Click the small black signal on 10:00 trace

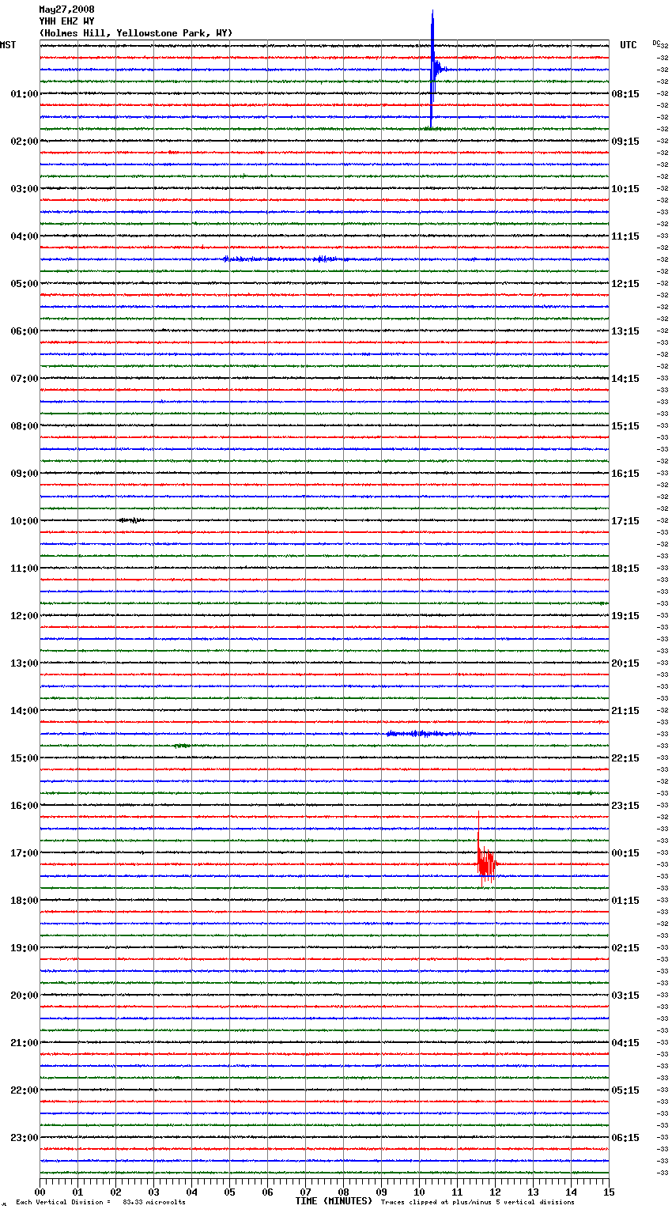coord(130,520)
